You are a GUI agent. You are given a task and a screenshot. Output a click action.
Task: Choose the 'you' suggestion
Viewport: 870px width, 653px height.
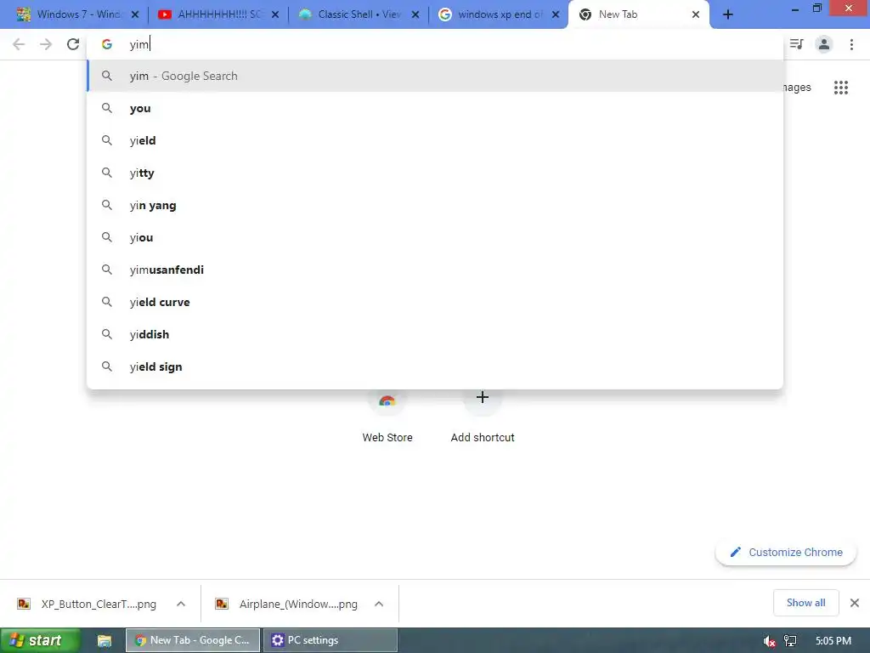tap(435, 108)
